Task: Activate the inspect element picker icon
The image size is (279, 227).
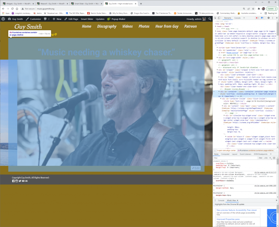Action: [215, 18]
